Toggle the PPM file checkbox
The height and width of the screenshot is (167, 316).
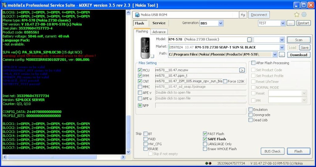140,76
